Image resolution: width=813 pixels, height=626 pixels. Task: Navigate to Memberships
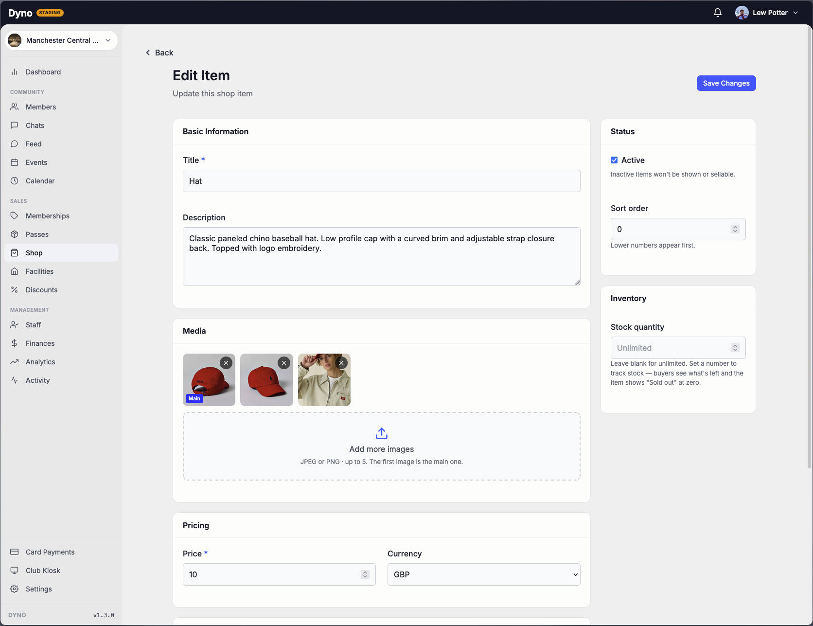(61, 216)
